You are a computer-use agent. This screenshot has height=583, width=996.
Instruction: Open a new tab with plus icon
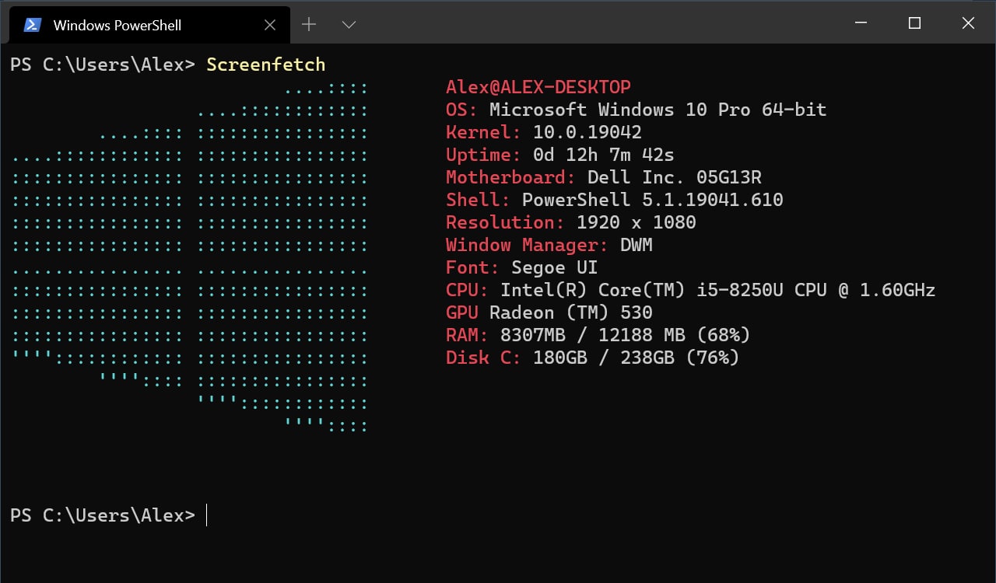[x=309, y=25]
